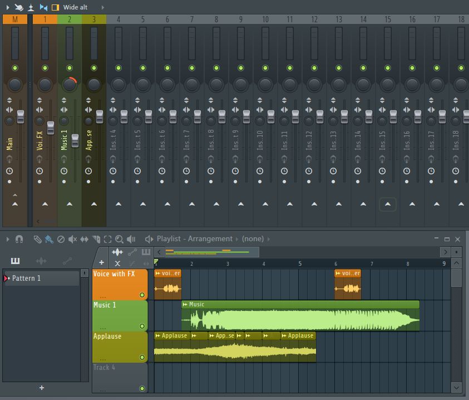Click the send arrow on App..se track
This screenshot has height=400, width=469.
click(94, 204)
